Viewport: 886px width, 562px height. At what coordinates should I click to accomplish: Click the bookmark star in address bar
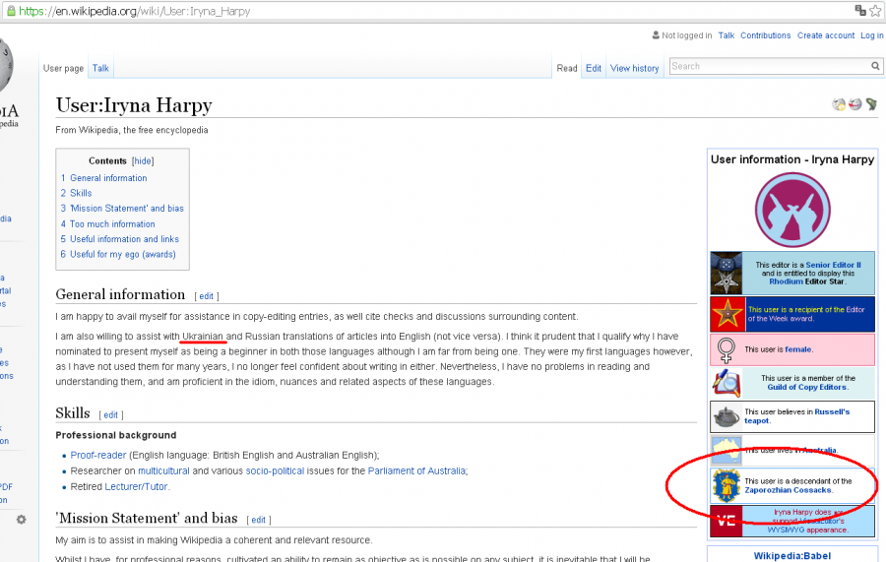click(876, 11)
